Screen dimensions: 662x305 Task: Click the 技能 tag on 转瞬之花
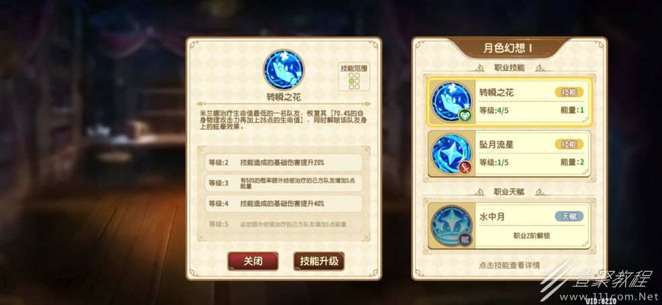pyautogui.click(x=569, y=93)
